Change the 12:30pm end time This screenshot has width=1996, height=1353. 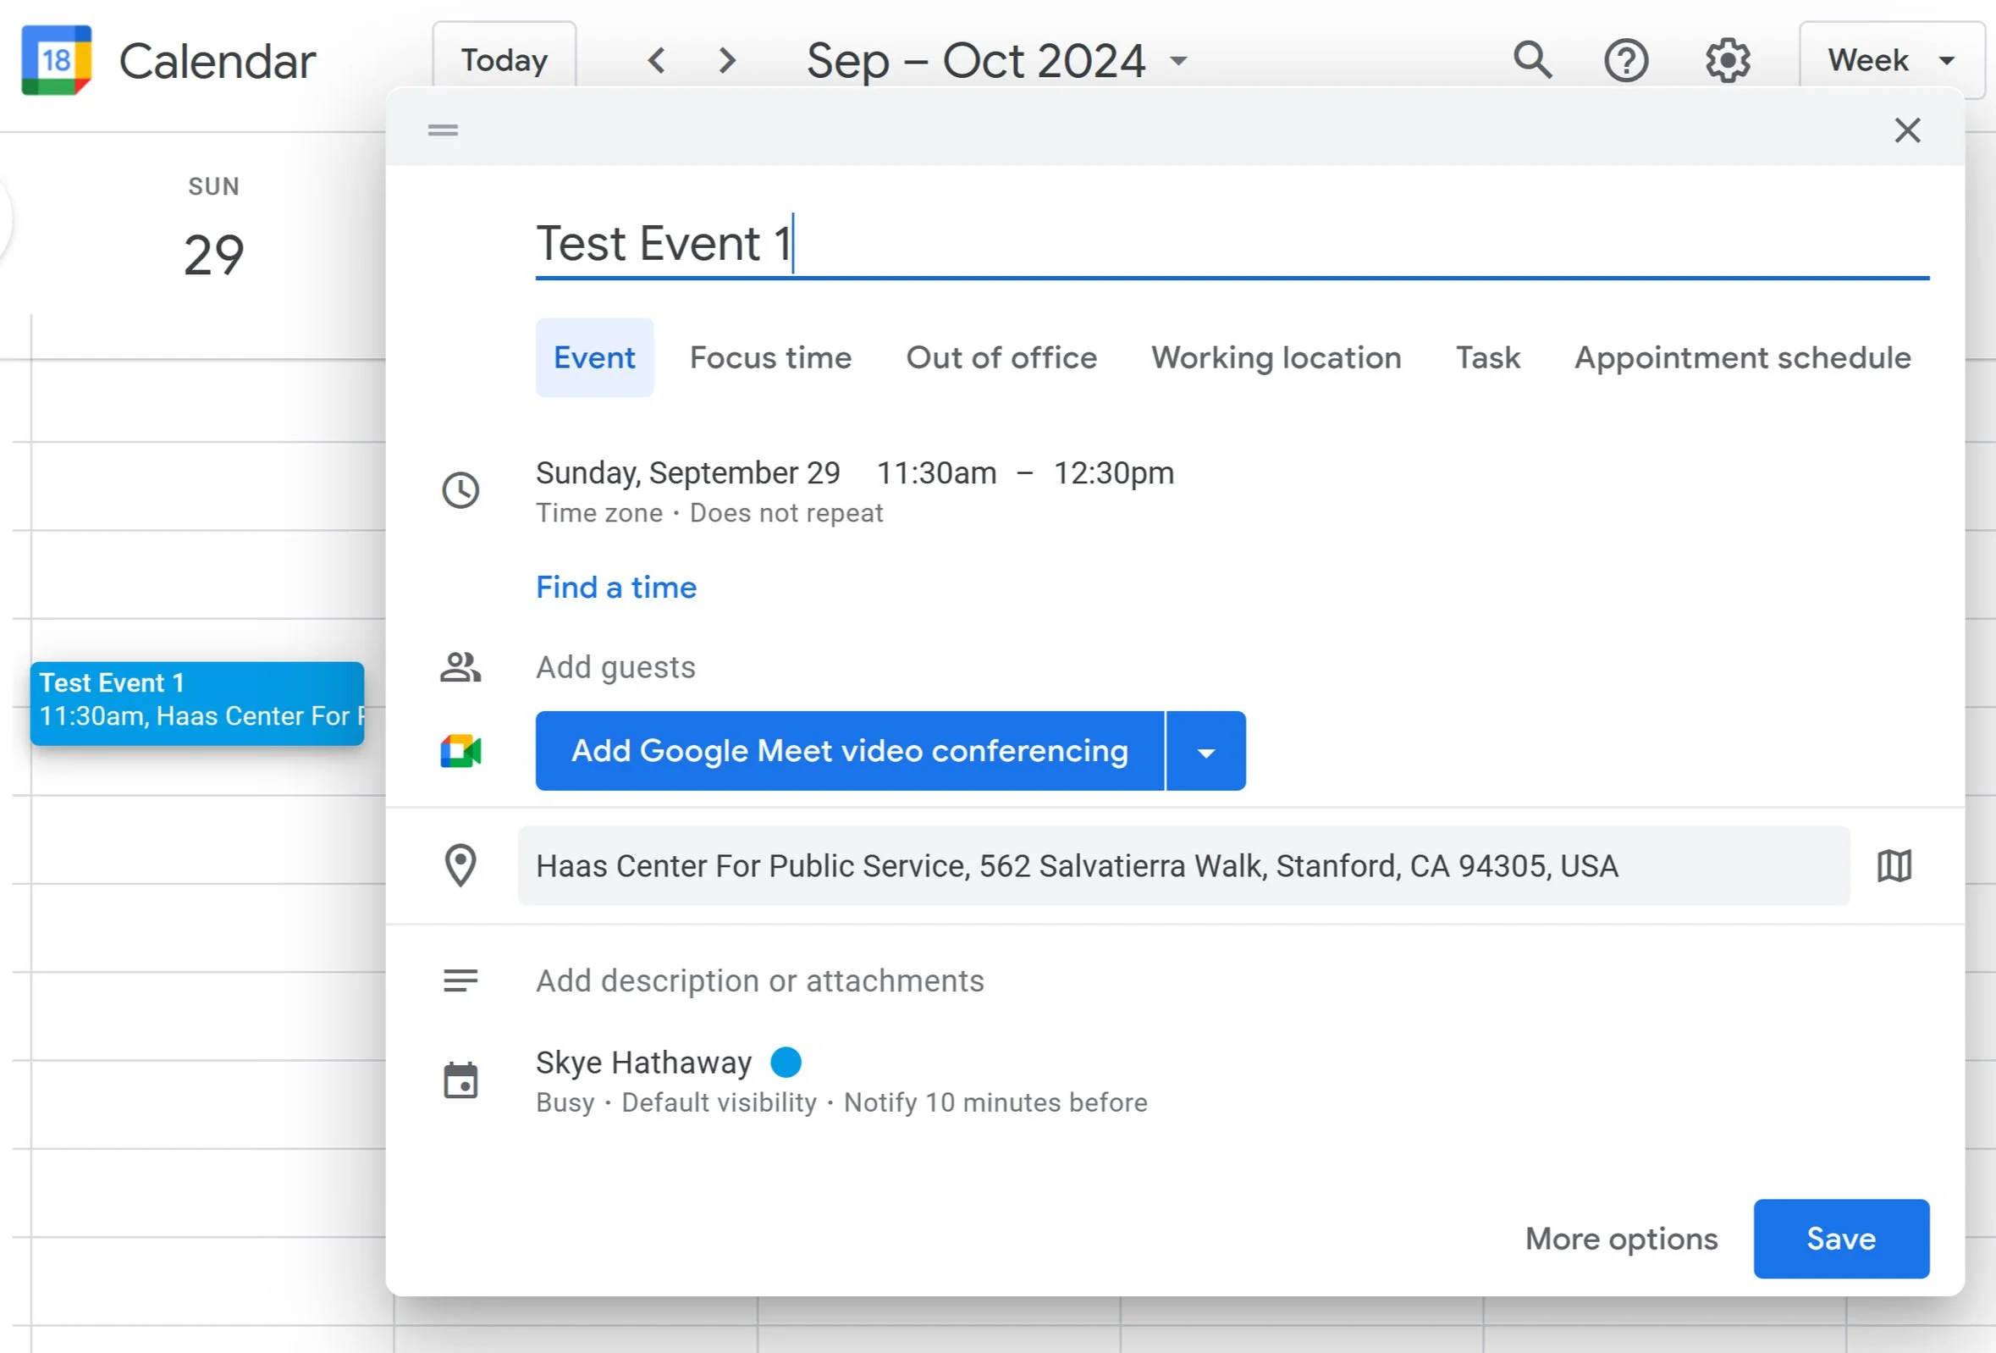click(x=1113, y=473)
